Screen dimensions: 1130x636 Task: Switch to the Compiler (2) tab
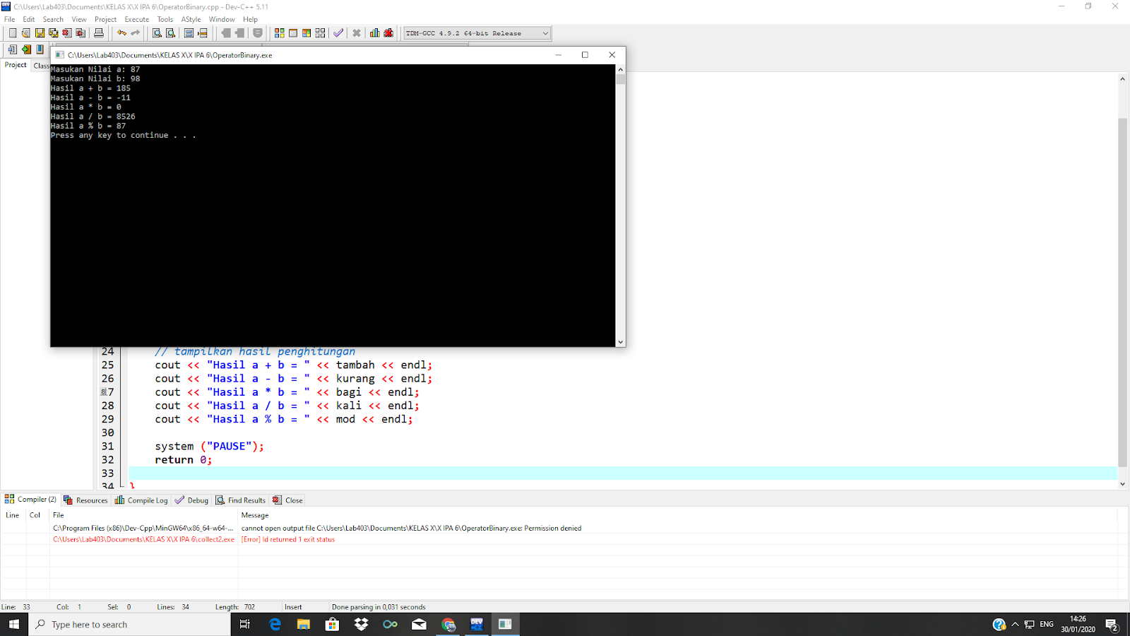(30, 500)
